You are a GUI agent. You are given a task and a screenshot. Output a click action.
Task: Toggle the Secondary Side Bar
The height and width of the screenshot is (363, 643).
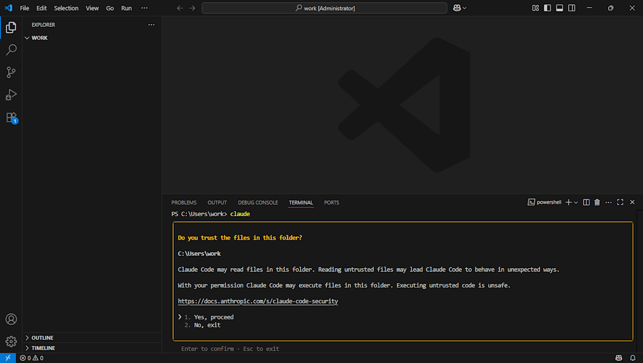click(572, 8)
